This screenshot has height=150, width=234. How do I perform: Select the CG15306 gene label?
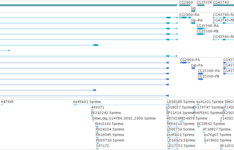(x=204, y=2)
